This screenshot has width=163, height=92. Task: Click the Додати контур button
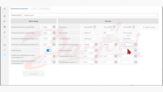[x=149, y=27]
